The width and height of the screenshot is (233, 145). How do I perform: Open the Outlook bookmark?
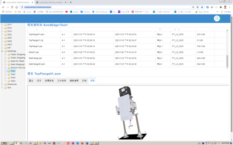74,12
